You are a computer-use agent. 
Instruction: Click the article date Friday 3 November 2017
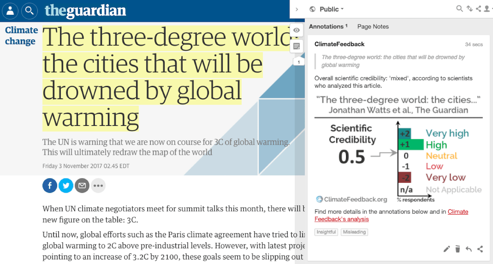pos(86,166)
